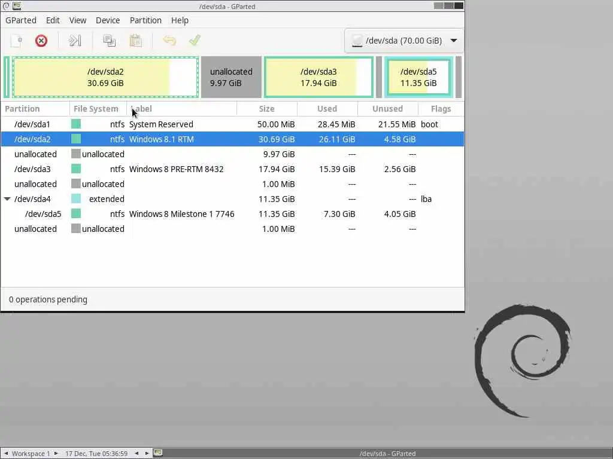Select /dev/sda2 block in disk map
This screenshot has width=613, height=459.
click(x=105, y=77)
